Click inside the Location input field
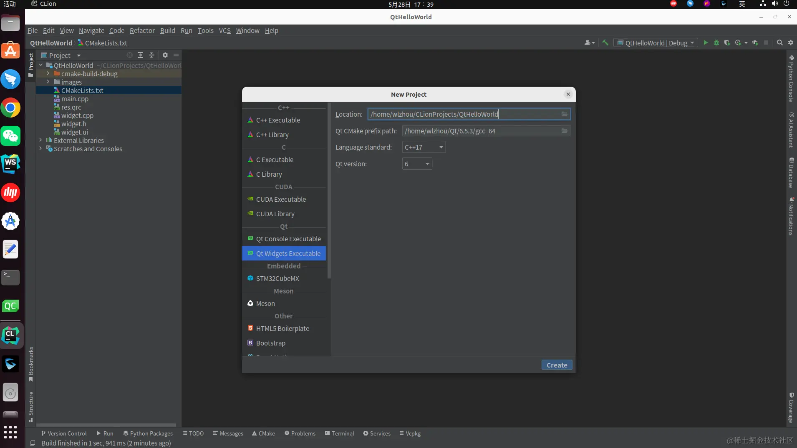 (x=459, y=114)
